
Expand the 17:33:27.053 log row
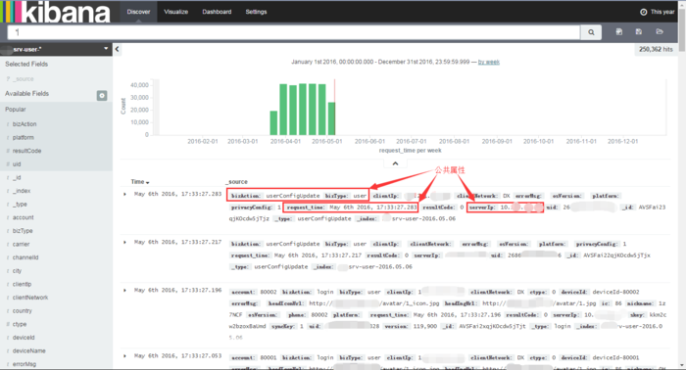click(124, 356)
